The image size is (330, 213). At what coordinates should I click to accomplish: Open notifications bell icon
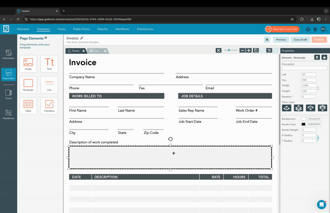[x=315, y=29]
